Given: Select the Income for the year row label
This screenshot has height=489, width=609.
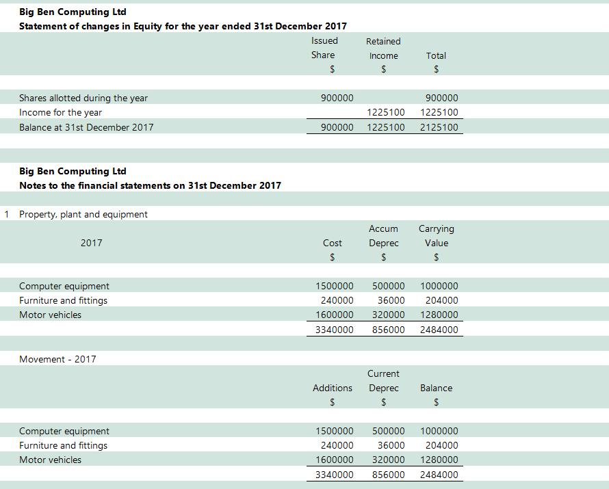Looking at the screenshot, I should coord(61,112).
